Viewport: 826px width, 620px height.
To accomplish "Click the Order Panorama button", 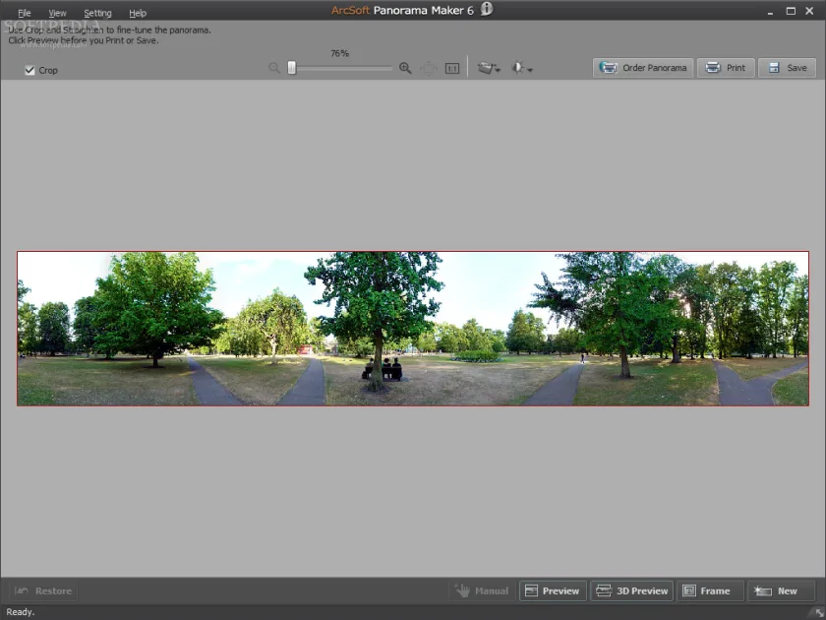I will 643,68.
